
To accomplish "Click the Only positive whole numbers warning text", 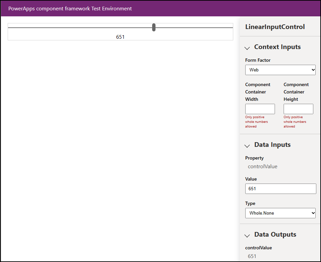I will point(256,121).
